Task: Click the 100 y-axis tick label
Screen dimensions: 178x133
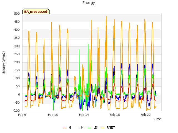Action: 17,78
